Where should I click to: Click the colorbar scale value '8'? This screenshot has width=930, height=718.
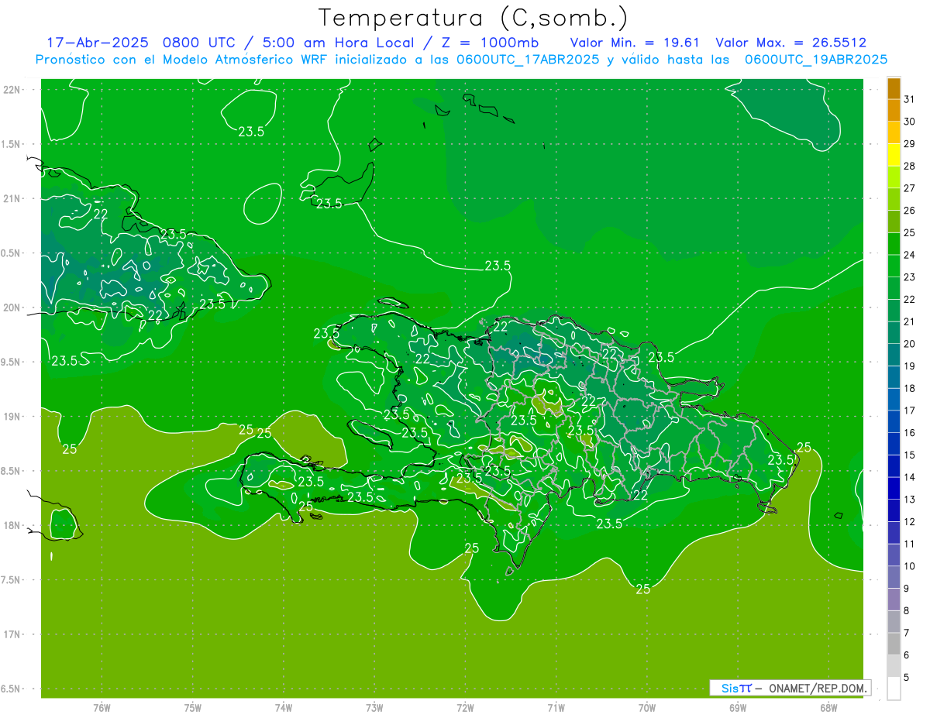pos(907,611)
